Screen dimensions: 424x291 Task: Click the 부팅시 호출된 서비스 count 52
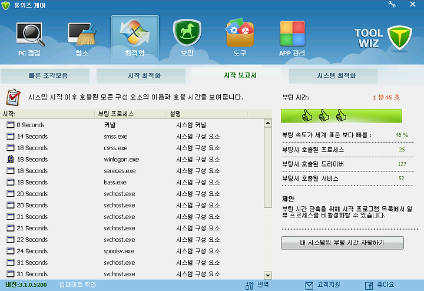point(401,178)
